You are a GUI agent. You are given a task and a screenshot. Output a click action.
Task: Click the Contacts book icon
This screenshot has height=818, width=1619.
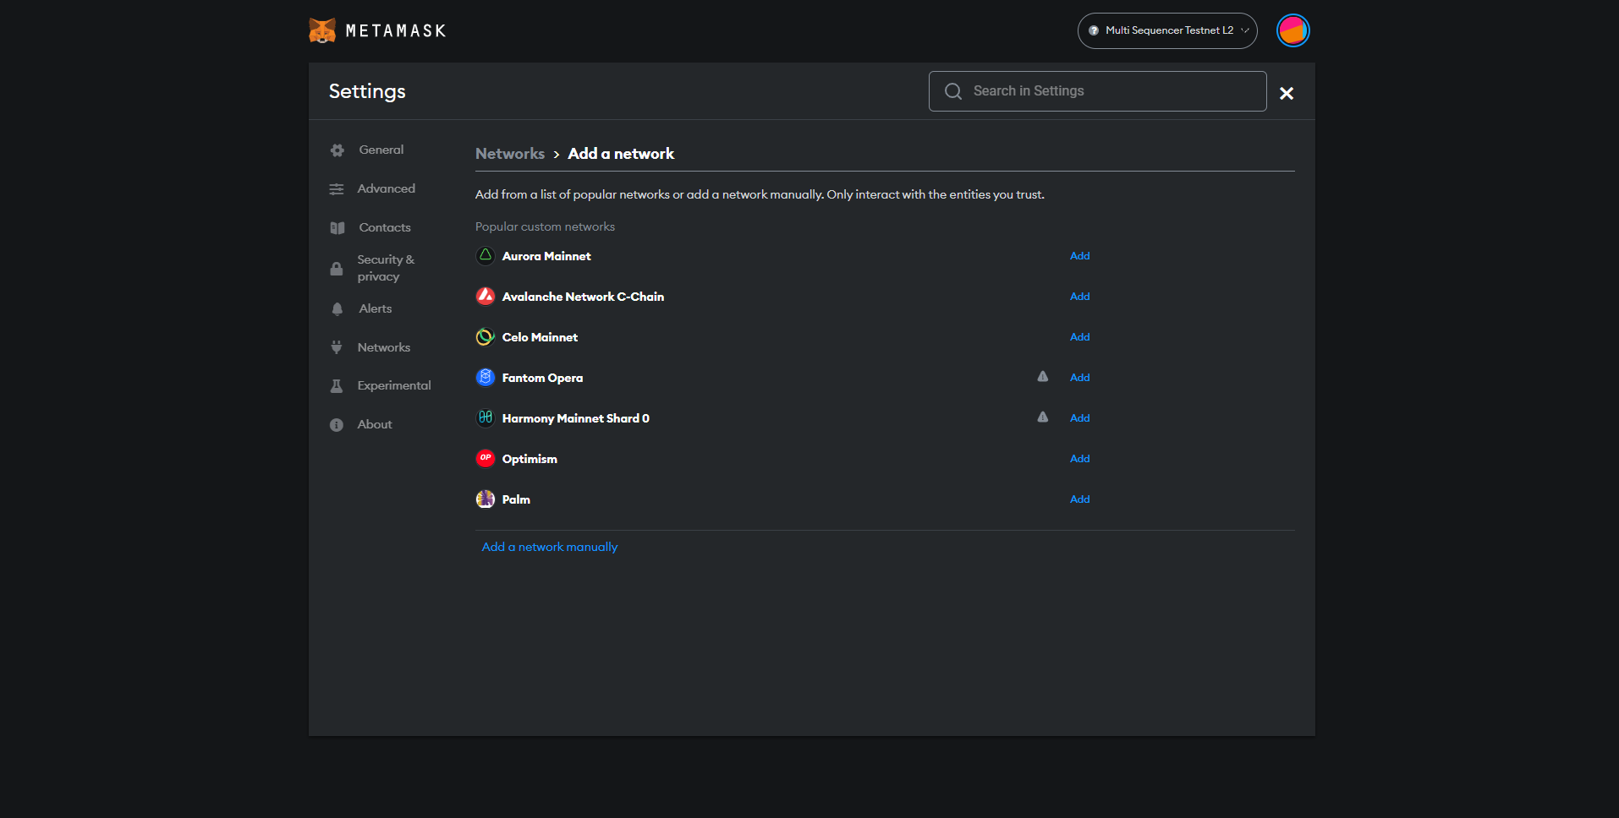[338, 228]
